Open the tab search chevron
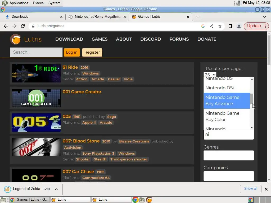 264,17
